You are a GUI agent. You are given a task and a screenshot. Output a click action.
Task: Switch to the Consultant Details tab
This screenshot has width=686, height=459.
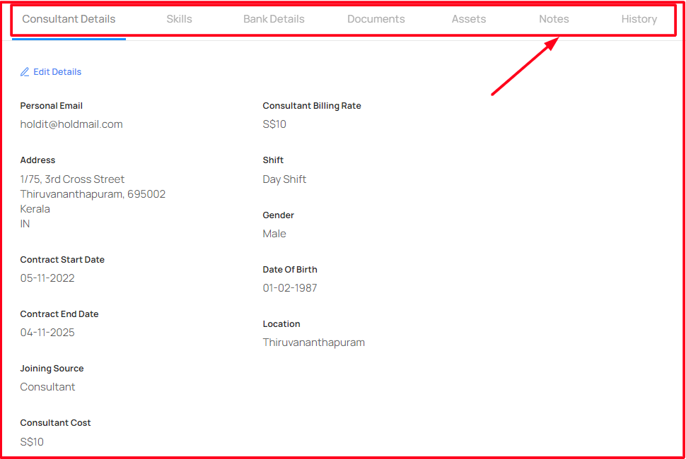pyautogui.click(x=69, y=19)
